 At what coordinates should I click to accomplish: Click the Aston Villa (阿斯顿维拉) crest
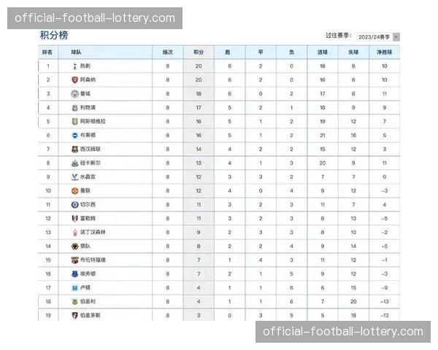pos(74,122)
